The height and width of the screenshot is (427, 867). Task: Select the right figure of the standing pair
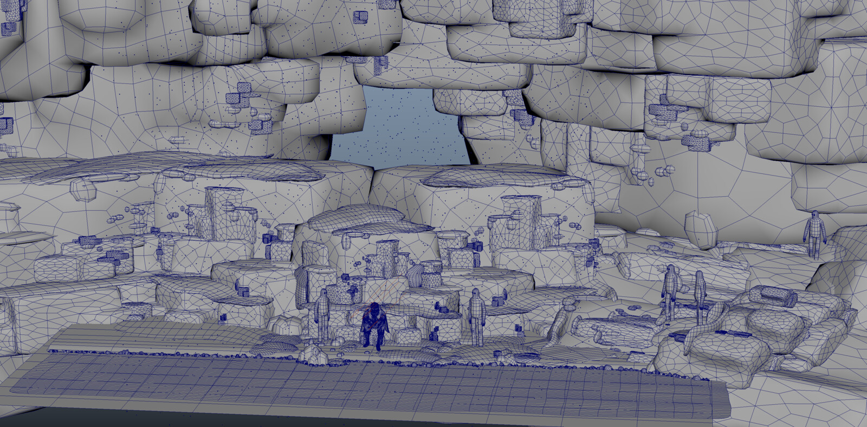[699, 297]
